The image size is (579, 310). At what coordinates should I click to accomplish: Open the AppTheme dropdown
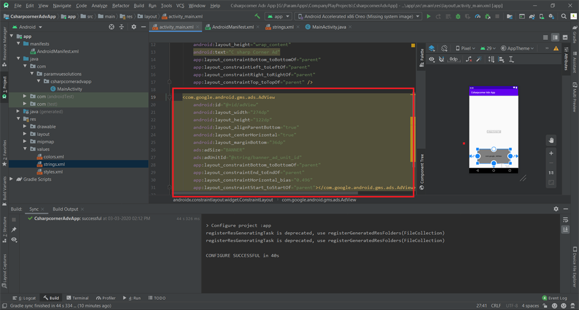click(517, 49)
